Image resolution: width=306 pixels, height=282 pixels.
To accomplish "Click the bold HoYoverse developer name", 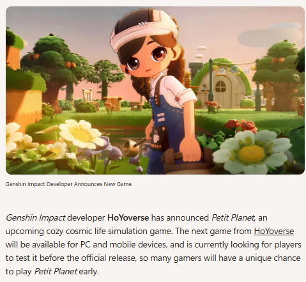I will click(128, 218).
